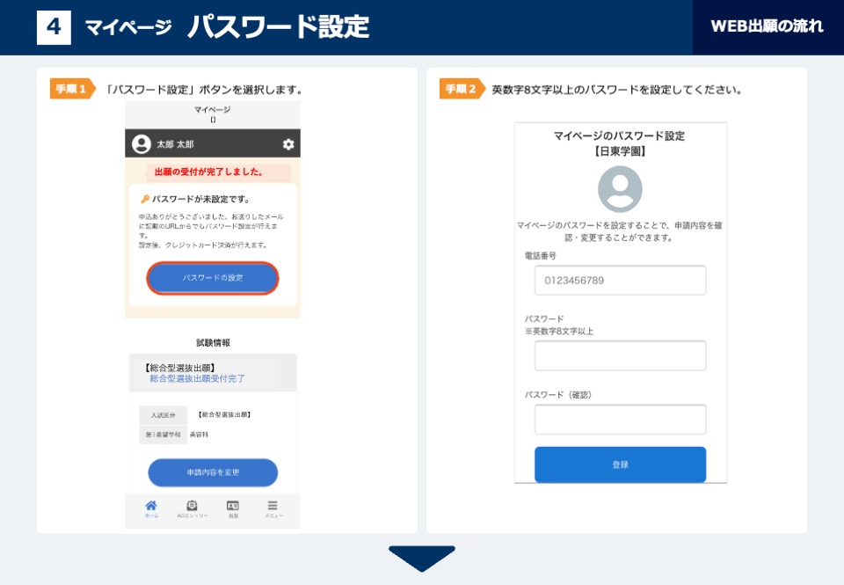This screenshot has width=844, height=585.
Task: Click the user avatar icon next to 太郎 太郎
Action: [142, 143]
